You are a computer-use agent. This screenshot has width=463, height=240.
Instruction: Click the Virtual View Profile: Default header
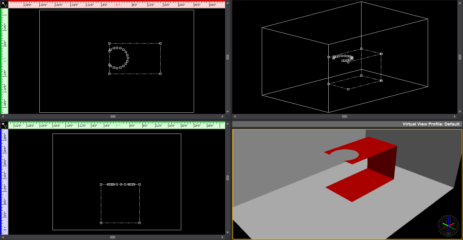coord(431,124)
